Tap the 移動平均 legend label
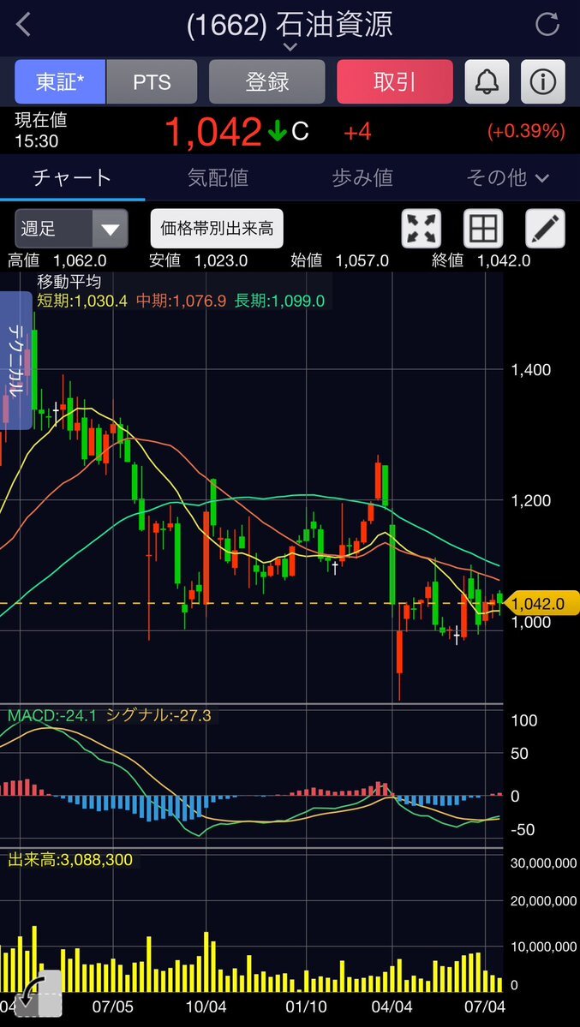The image size is (580, 1027). click(x=69, y=283)
